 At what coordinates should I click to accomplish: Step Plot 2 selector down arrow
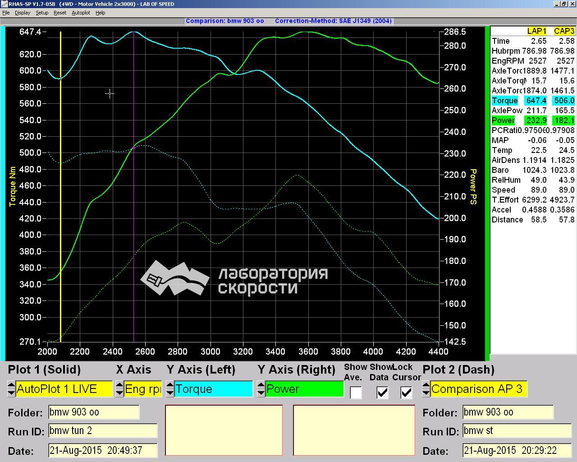coord(426,393)
